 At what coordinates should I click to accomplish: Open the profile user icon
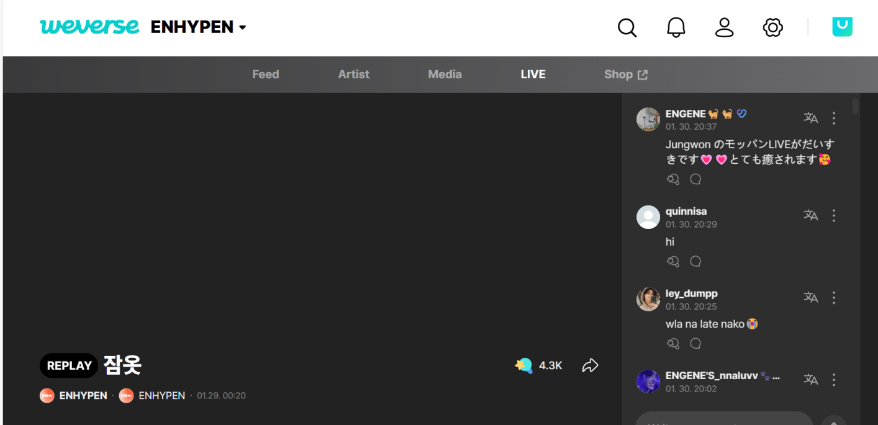tap(724, 27)
